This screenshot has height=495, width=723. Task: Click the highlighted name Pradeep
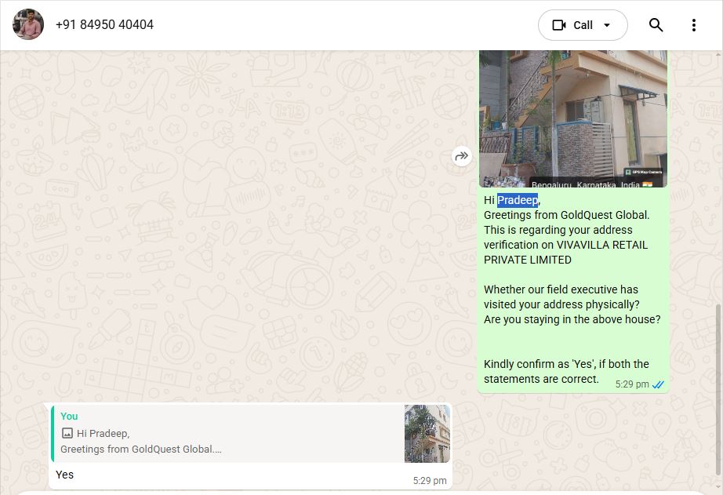(518, 200)
